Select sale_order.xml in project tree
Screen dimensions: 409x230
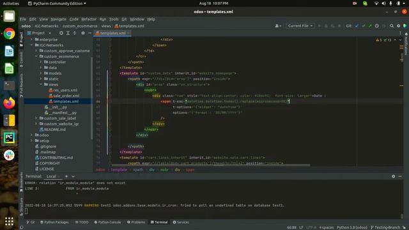[x=64, y=96]
